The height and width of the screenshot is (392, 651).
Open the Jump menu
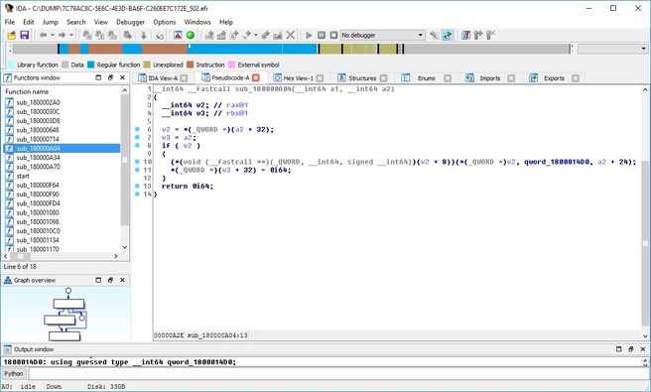[51, 22]
